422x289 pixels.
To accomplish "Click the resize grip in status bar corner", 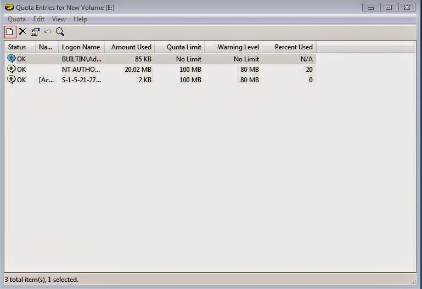I will pos(413,281).
